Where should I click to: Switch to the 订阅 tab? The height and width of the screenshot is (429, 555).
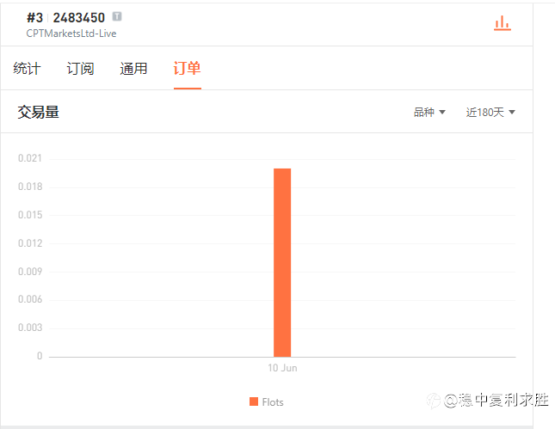(x=80, y=68)
